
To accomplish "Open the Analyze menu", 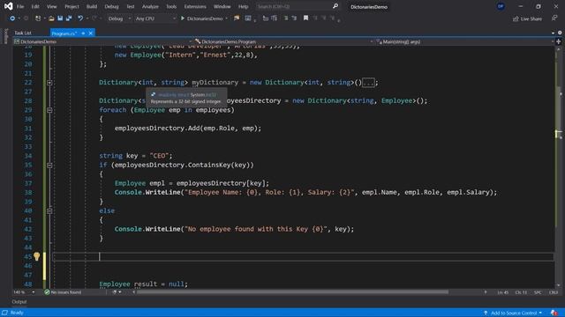I will coord(150,6).
